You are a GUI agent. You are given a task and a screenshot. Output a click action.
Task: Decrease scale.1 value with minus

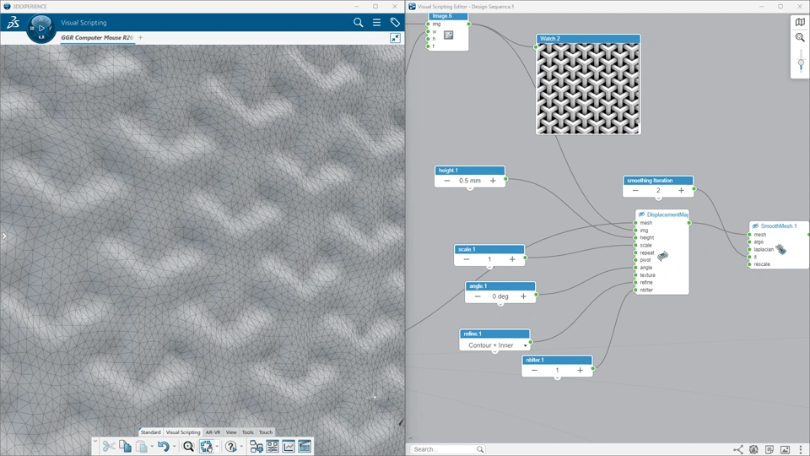[x=467, y=259]
